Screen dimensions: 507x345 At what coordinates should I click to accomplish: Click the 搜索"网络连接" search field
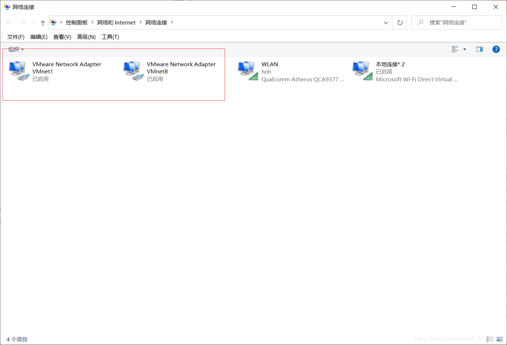[x=457, y=23]
